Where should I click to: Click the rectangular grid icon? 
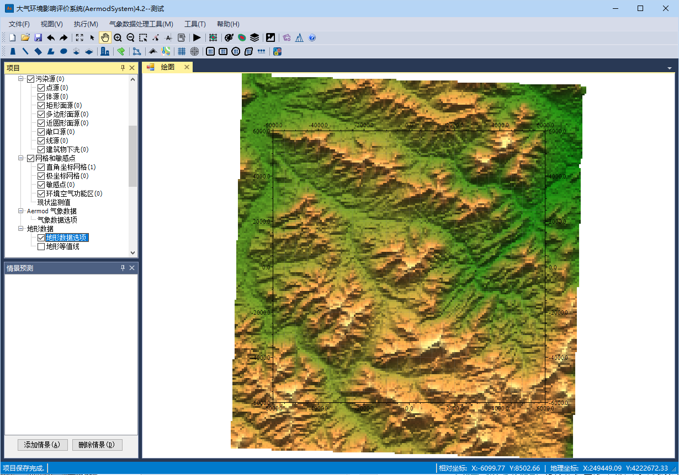[x=181, y=51]
